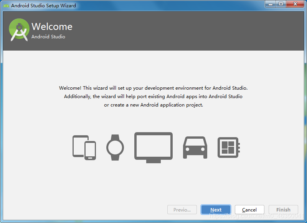Click the green Android robot logo
Image resolution: width=307 pixels, height=223 pixels.
(18, 30)
